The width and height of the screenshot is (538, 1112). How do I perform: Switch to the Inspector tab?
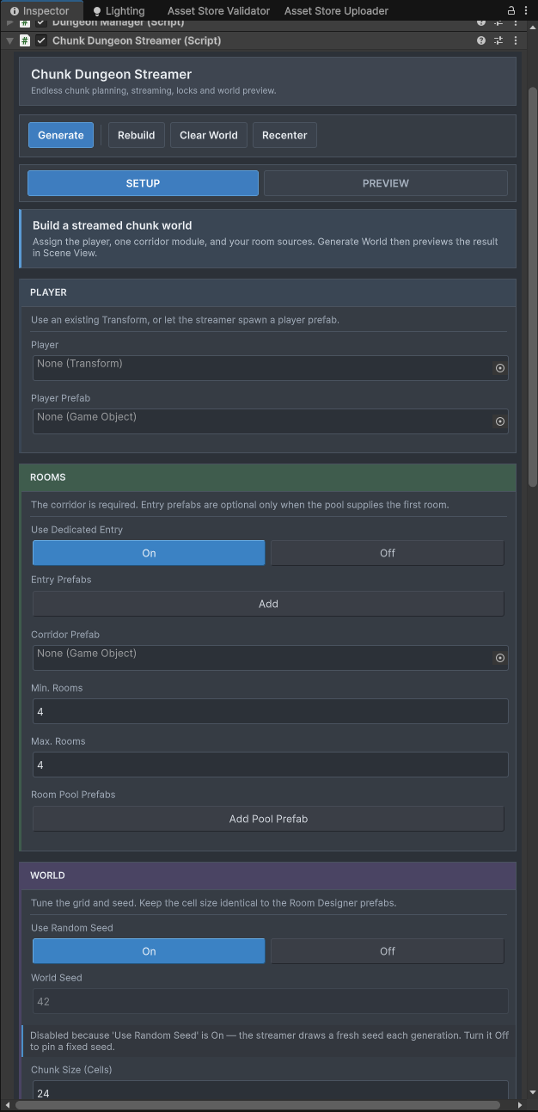coord(40,10)
